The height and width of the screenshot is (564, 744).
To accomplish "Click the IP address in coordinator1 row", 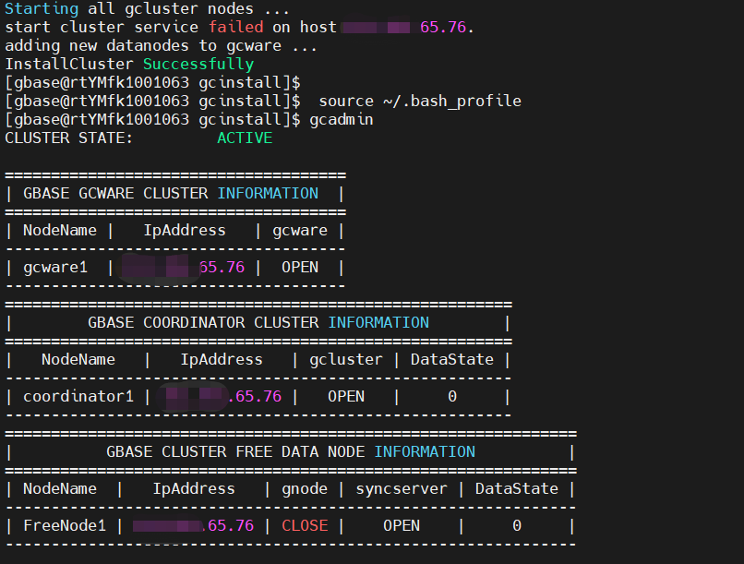I will [x=220, y=397].
